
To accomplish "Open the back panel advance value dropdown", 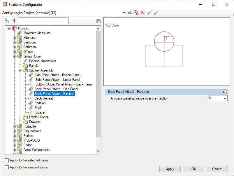I will tap(225, 98).
